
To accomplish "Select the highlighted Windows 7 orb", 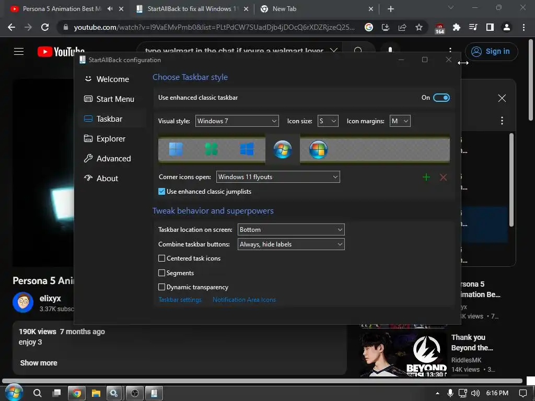I will [x=283, y=149].
